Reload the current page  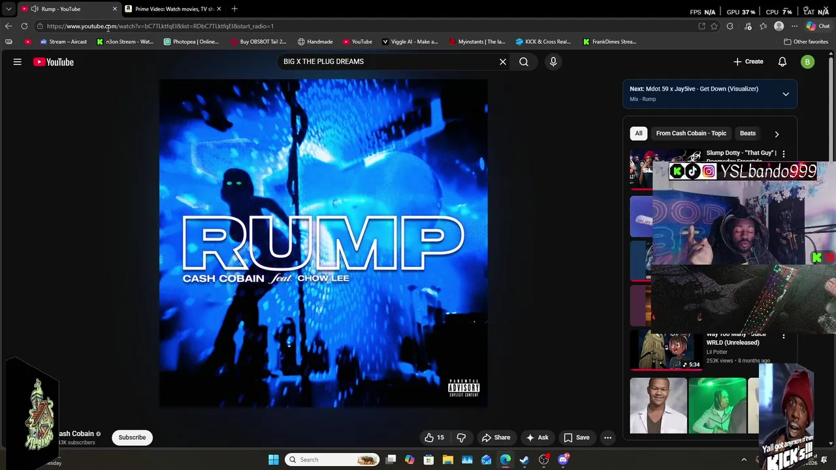click(24, 26)
